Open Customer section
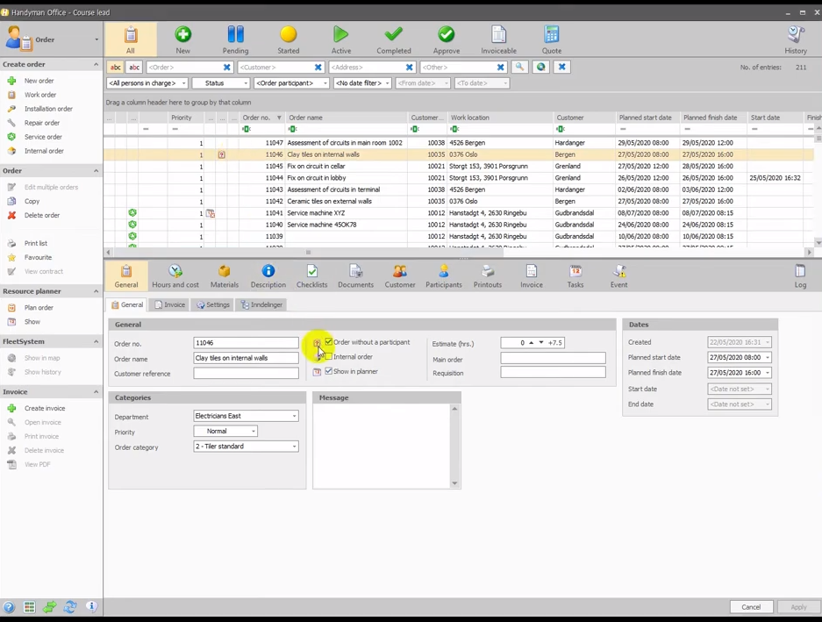 (x=400, y=275)
